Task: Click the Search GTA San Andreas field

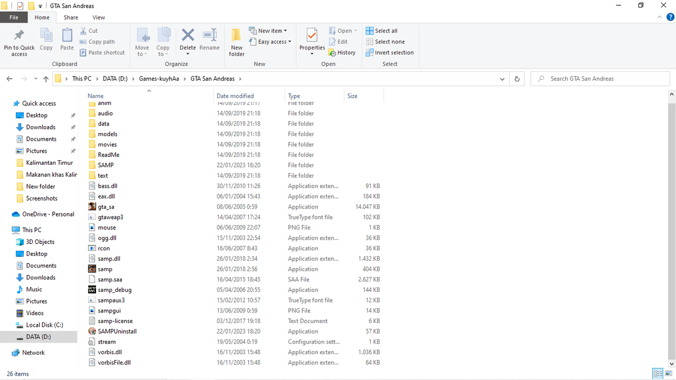Action: tap(600, 79)
